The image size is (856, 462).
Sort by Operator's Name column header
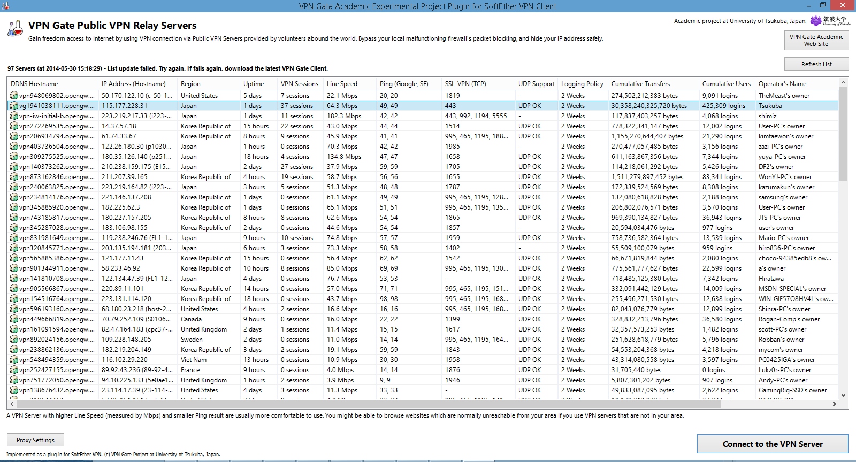point(797,84)
